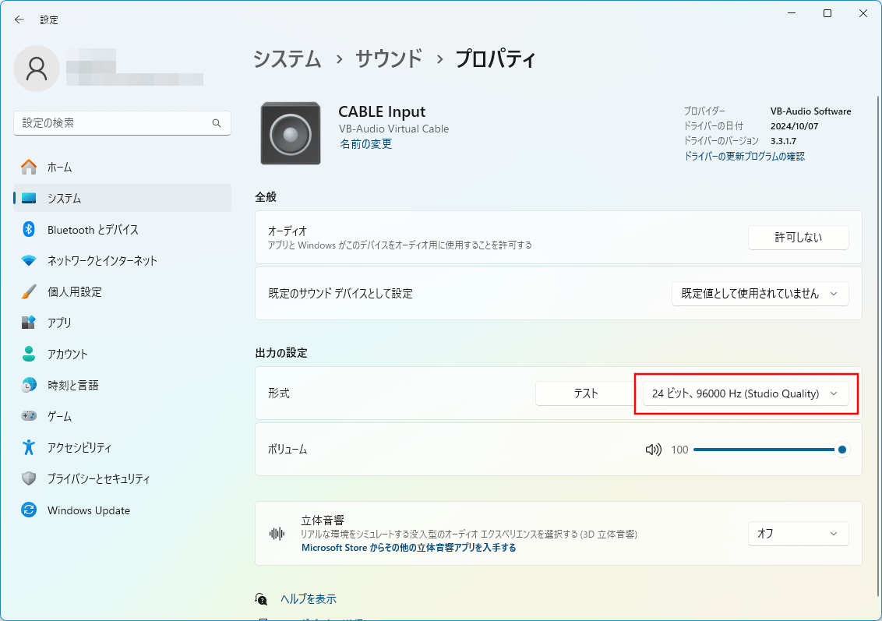This screenshot has height=621, width=882.
Task: Click the アカウント person icon
Action: pyautogui.click(x=29, y=354)
